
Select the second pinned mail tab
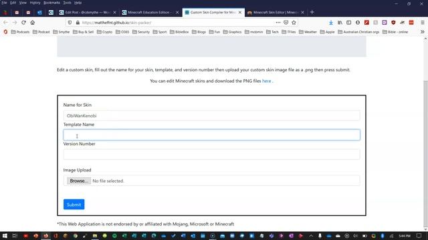(17, 13)
